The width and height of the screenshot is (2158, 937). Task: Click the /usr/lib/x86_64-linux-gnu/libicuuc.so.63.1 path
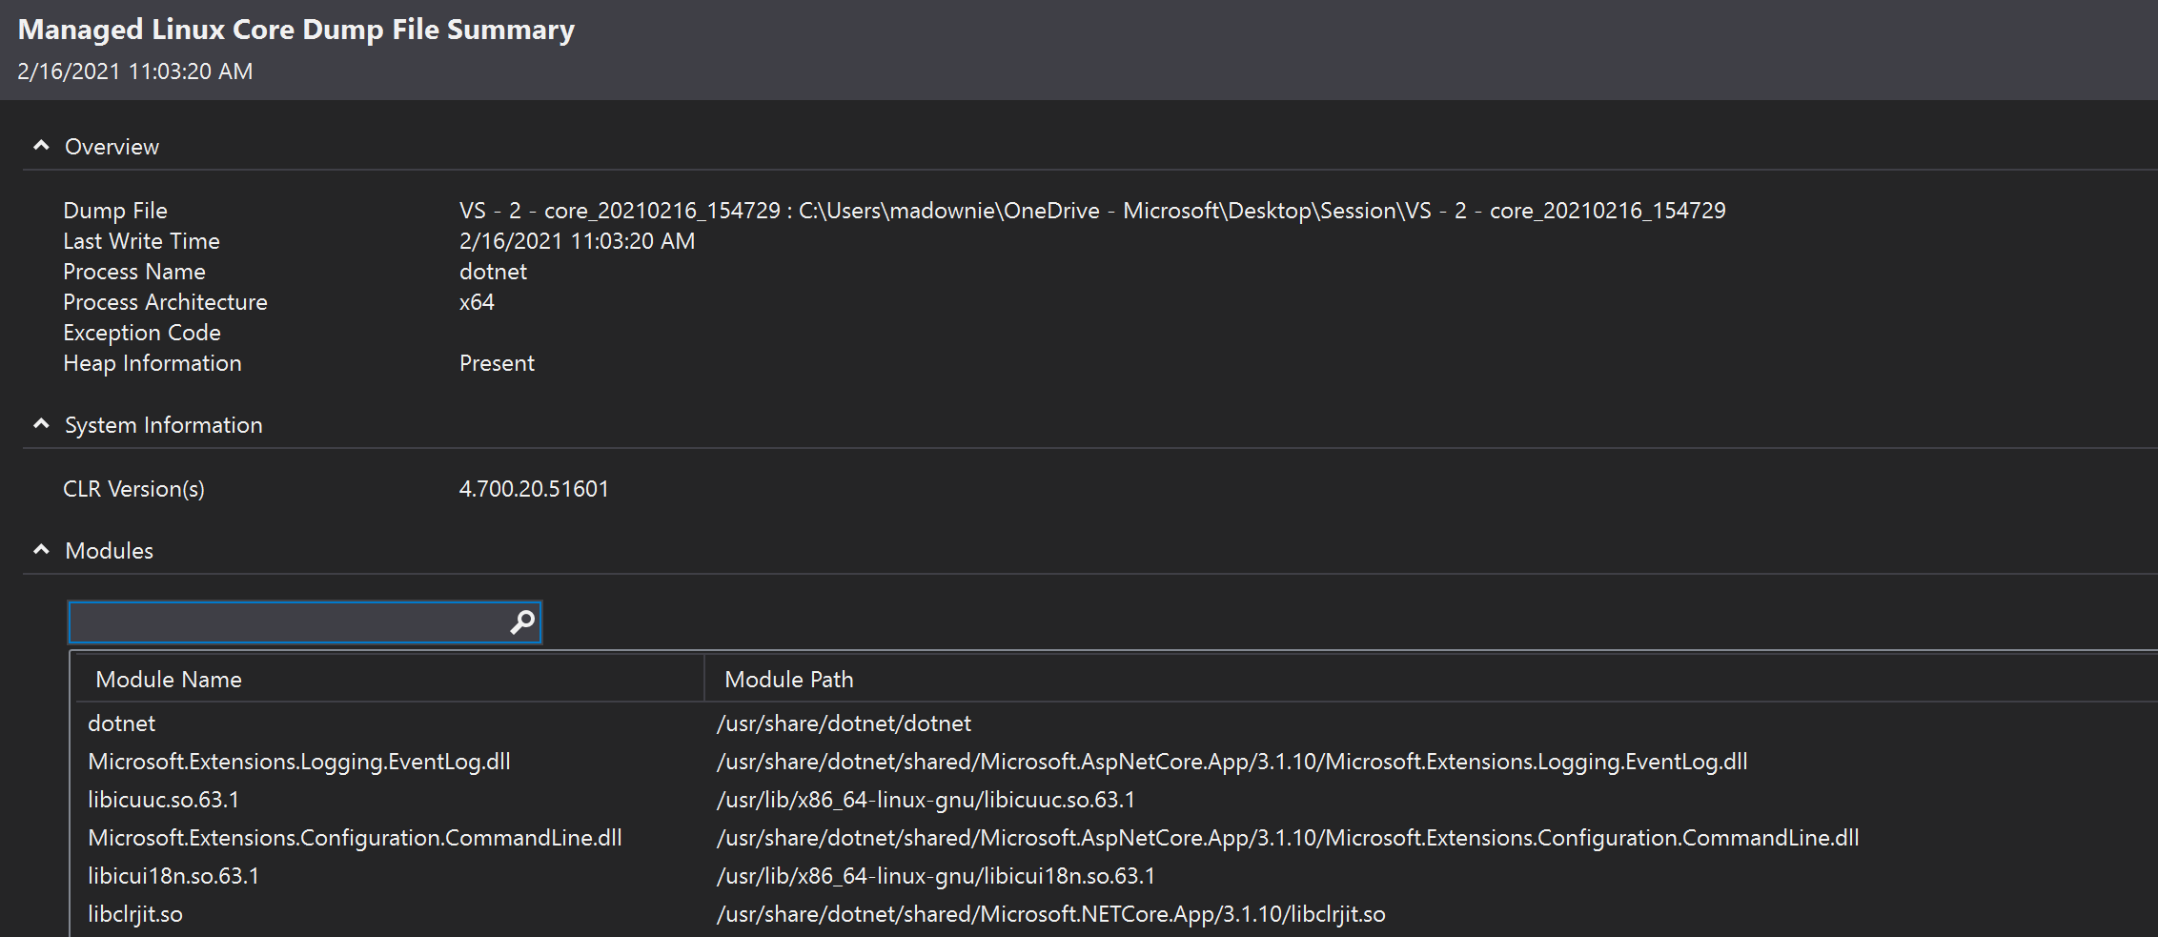click(926, 800)
